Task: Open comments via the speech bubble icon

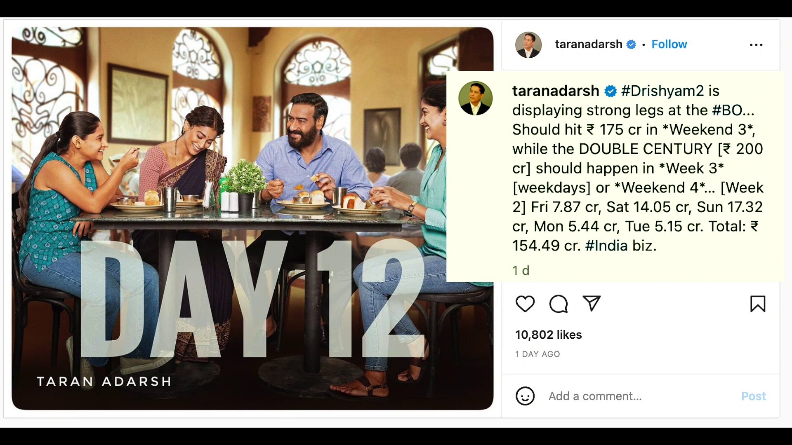Action: click(x=559, y=304)
